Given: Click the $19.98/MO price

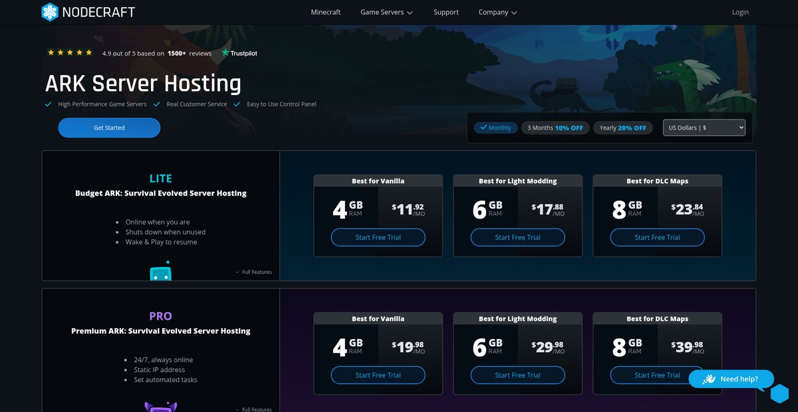Looking at the screenshot, I should pos(408,347).
